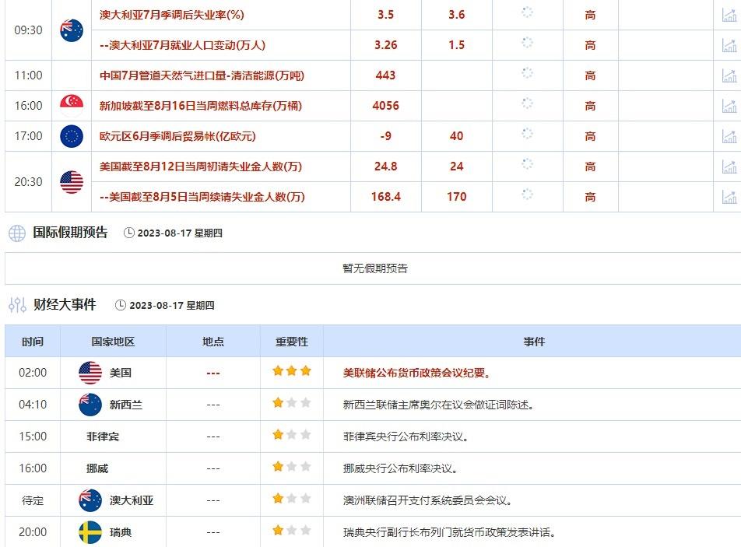Open chart for 澳大利亚7月季调后失业率
The width and height of the screenshot is (741, 547).
click(729, 14)
